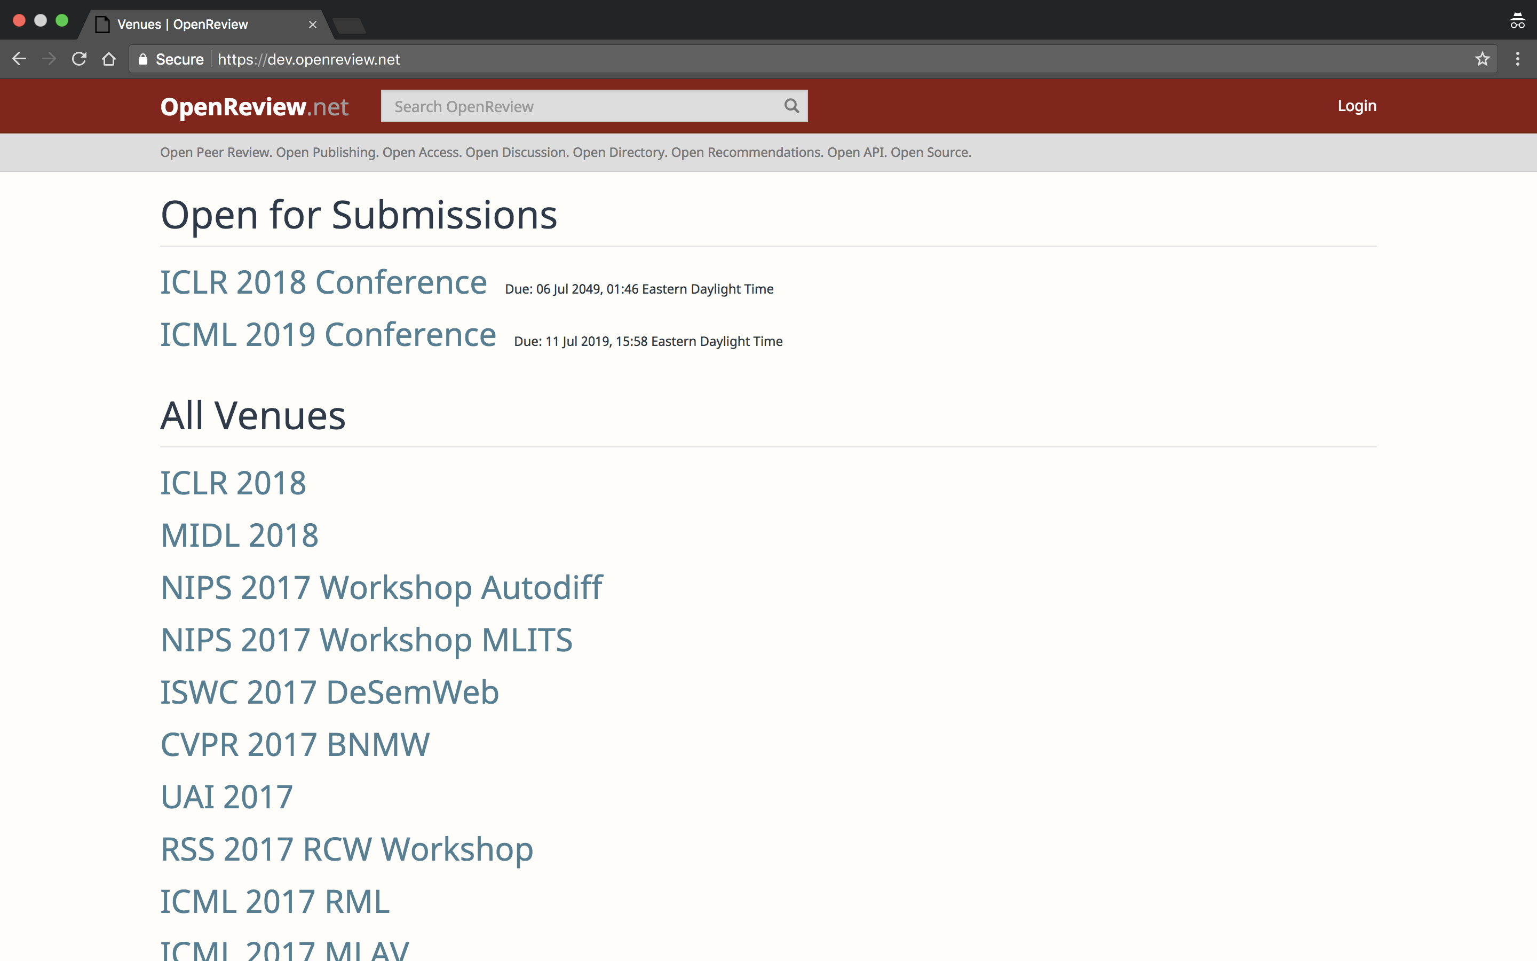
Task: Reload the page with the refresh icon
Action: [79, 59]
